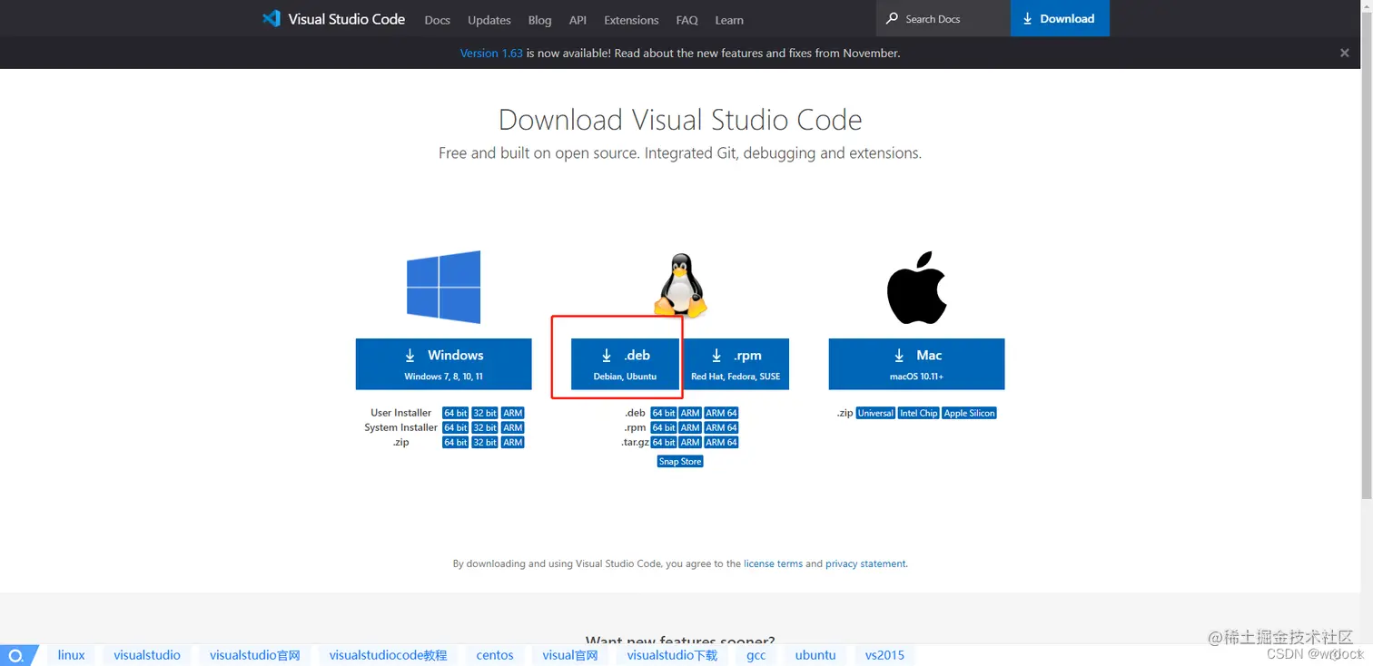Click the visualstudio suggestion tag
The height and width of the screenshot is (666, 1373).
click(147, 655)
